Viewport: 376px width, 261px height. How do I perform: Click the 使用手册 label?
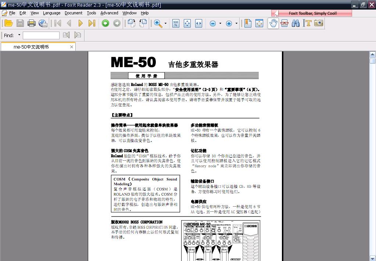146,76
